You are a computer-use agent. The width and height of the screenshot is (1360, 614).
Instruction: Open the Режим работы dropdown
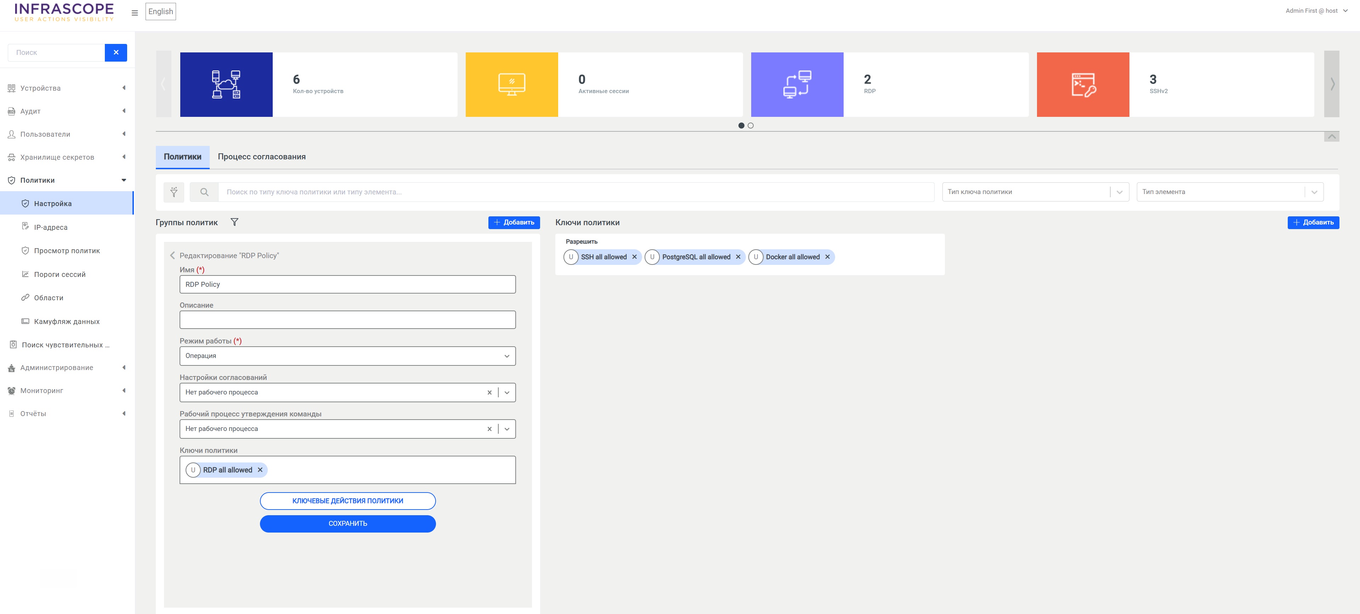[x=347, y=356]
